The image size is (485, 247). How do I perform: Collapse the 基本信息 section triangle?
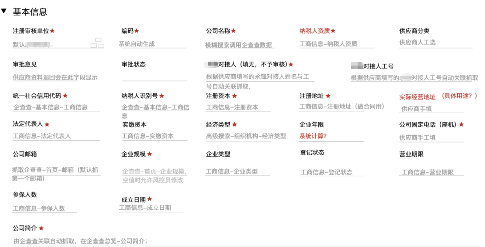pos(4,11)
